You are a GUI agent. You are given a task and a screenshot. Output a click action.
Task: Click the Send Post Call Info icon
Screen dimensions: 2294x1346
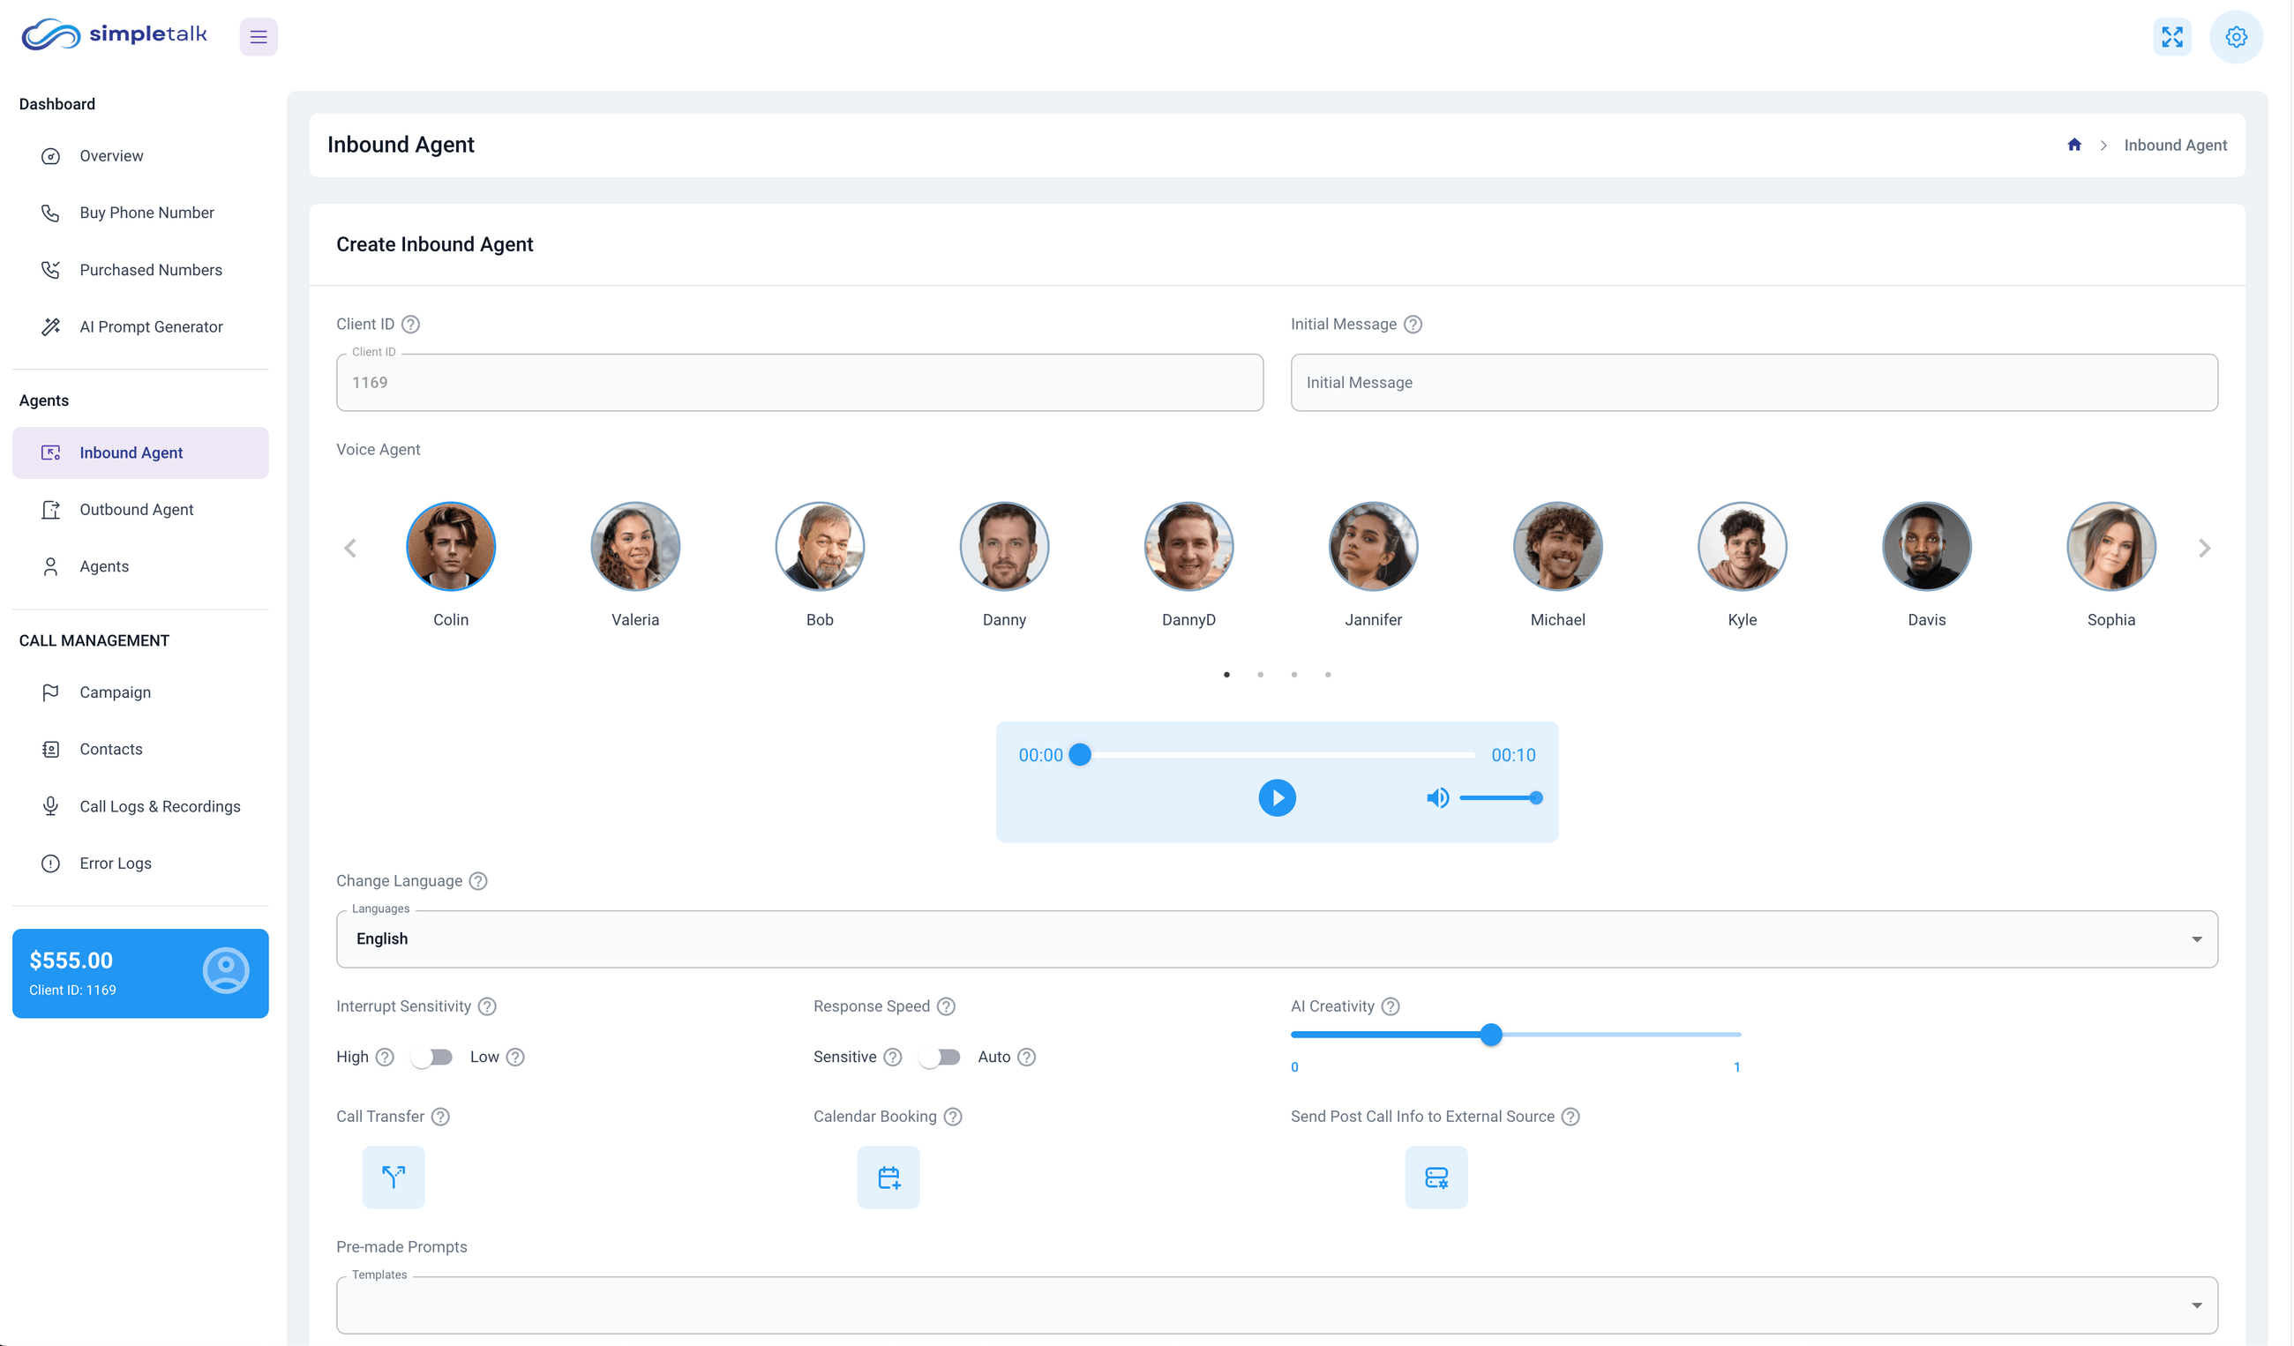[x=1436, y=1177]
